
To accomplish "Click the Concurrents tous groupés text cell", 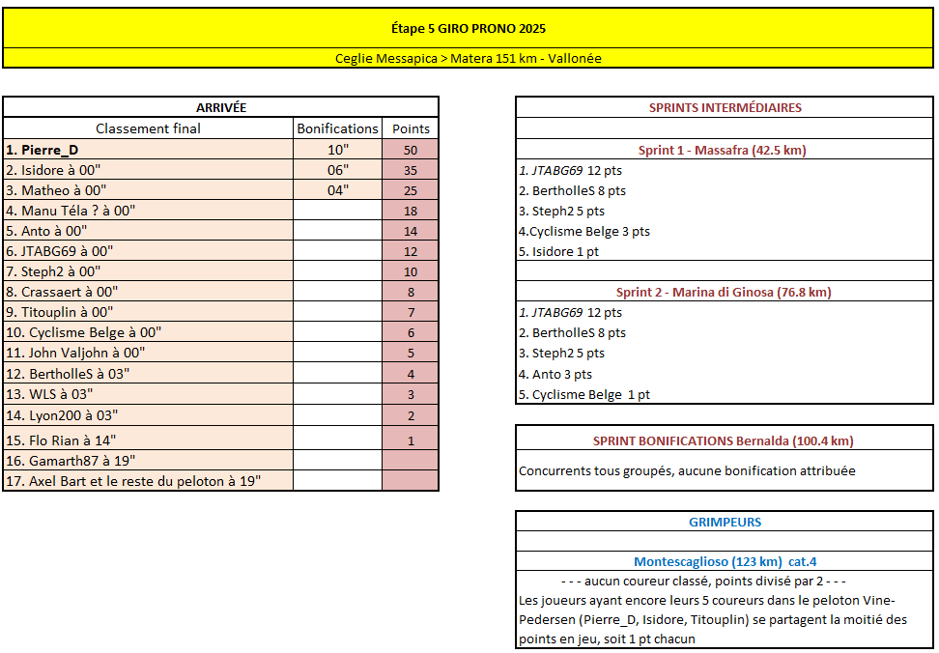I will point(687,471).
